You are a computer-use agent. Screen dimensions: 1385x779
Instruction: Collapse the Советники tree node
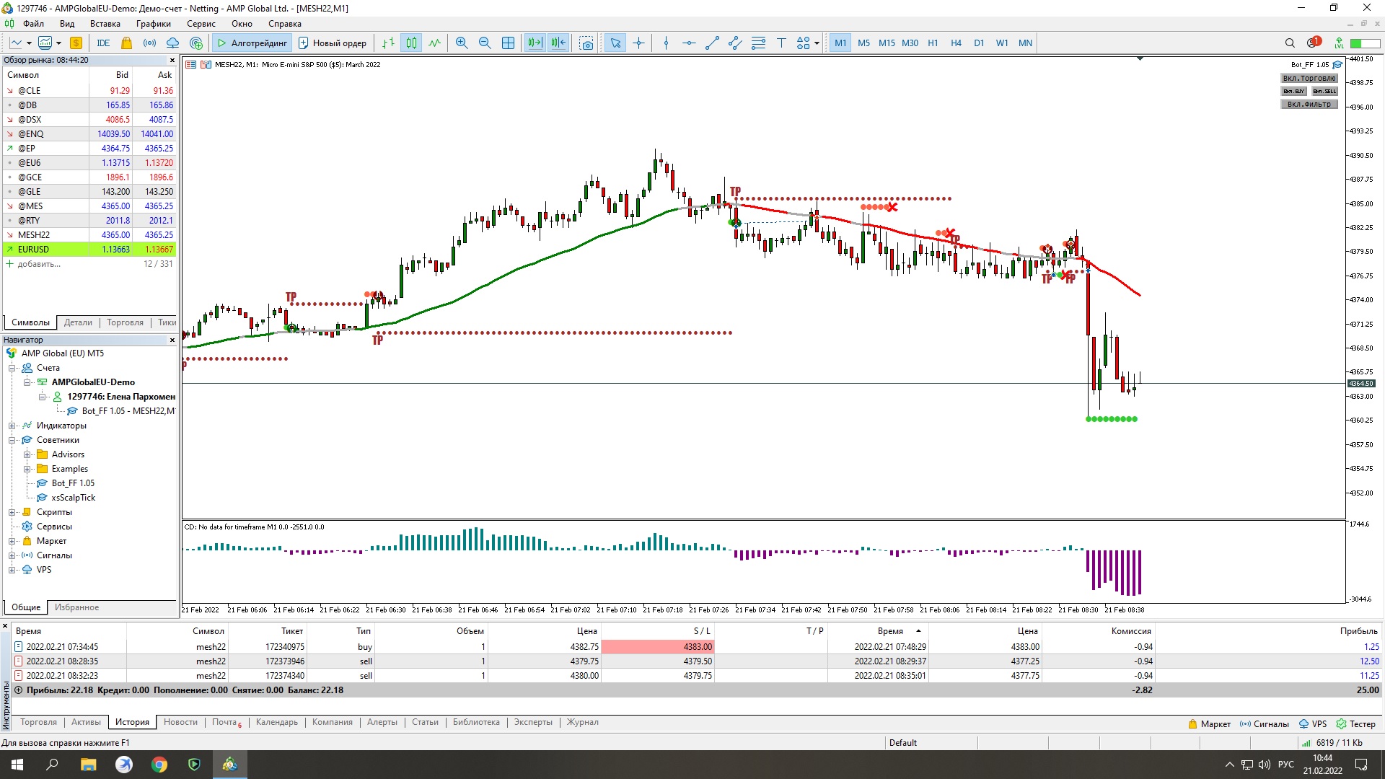click(x=12, y=440)
